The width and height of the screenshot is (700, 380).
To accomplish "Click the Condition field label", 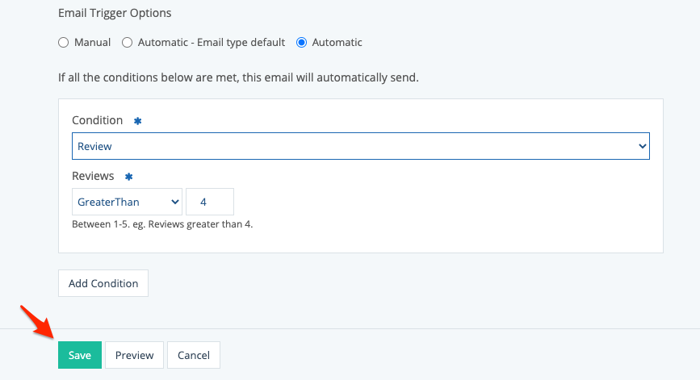I will coord(97,120).
